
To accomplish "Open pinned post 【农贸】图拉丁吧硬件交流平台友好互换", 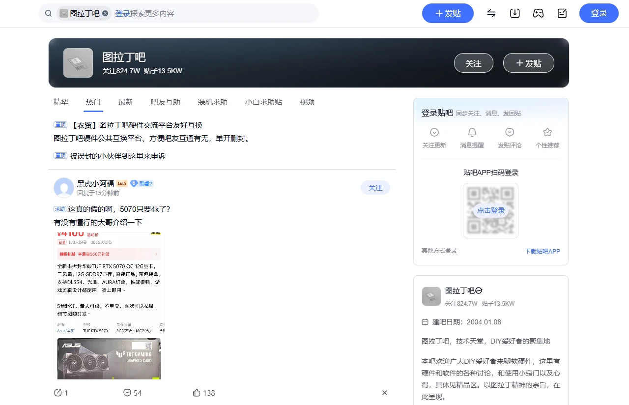I will (x=137, y=125).
